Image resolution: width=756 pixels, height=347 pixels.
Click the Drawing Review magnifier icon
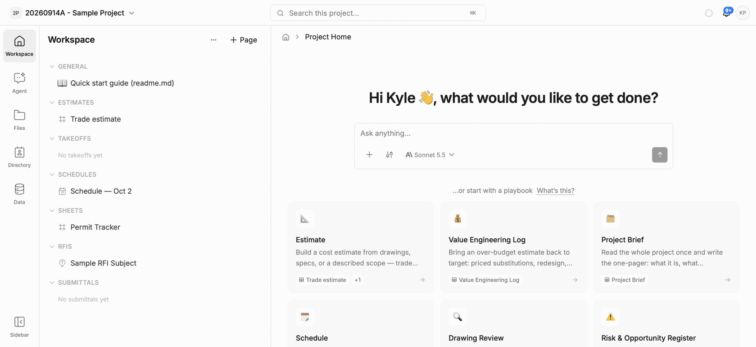[457, 317]
